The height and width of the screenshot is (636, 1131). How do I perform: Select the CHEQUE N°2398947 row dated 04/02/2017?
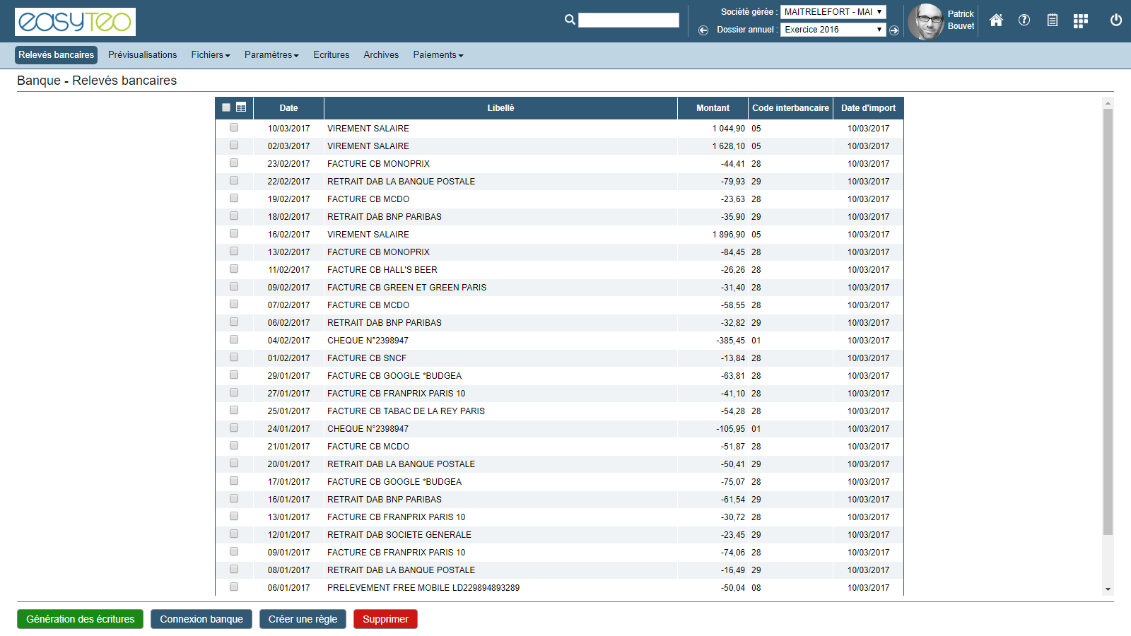pos(234,340)
